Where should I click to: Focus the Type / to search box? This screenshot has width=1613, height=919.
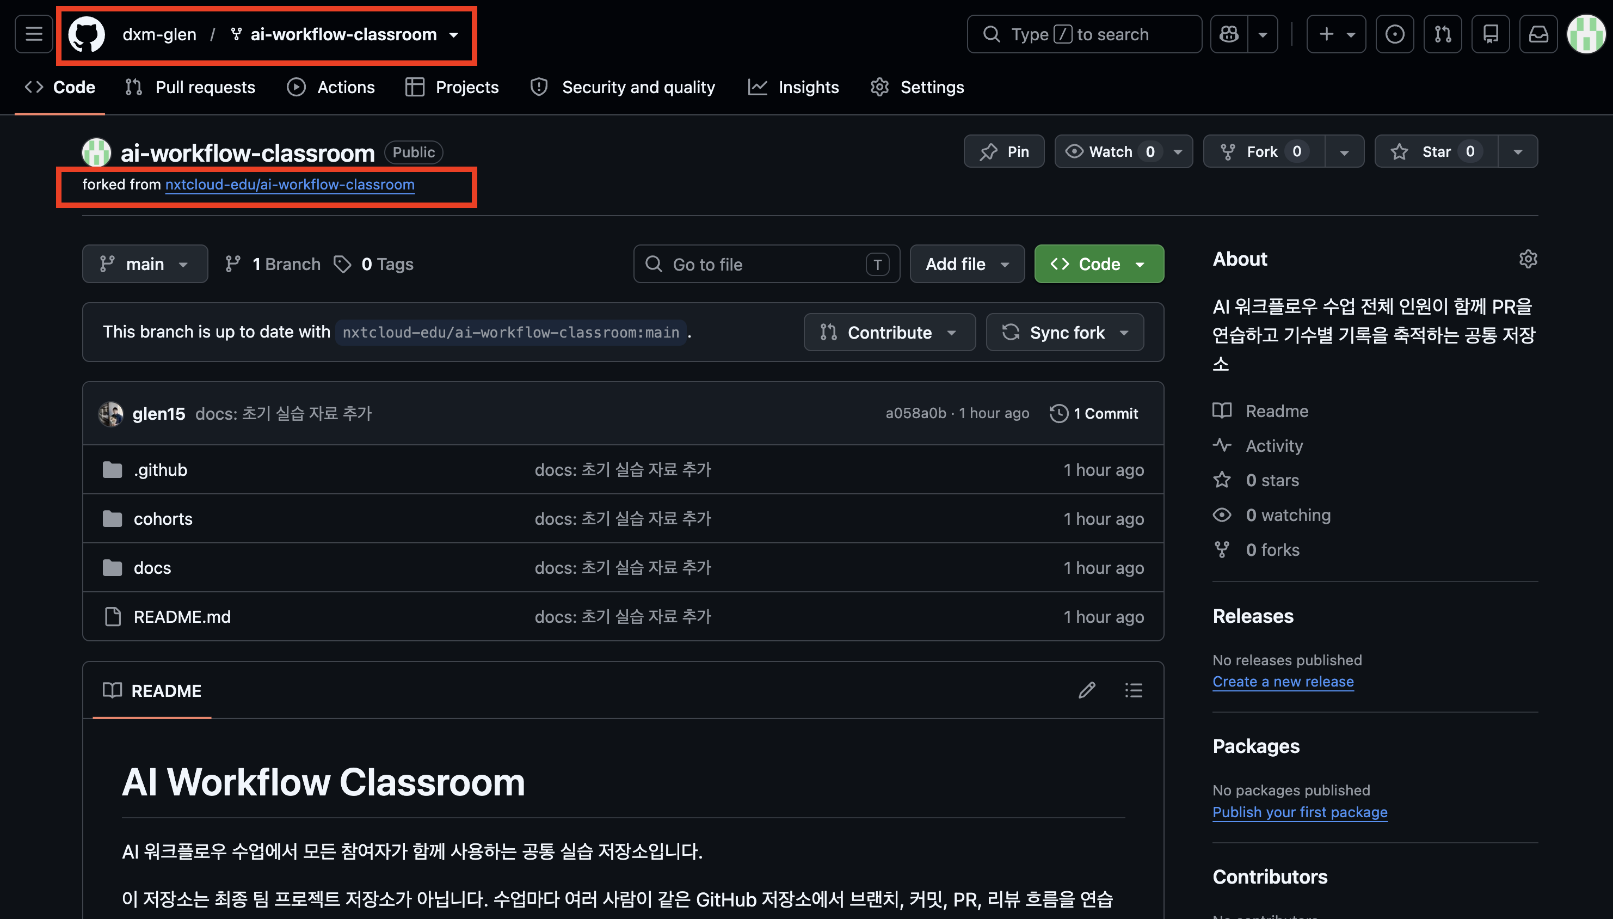(x=1085, y=34)
